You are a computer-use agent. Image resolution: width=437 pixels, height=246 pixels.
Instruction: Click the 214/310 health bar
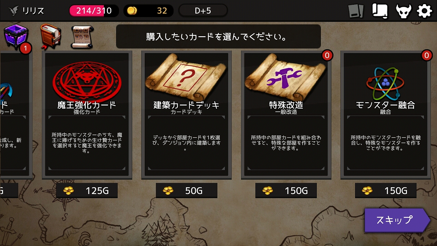click(94, 11)
